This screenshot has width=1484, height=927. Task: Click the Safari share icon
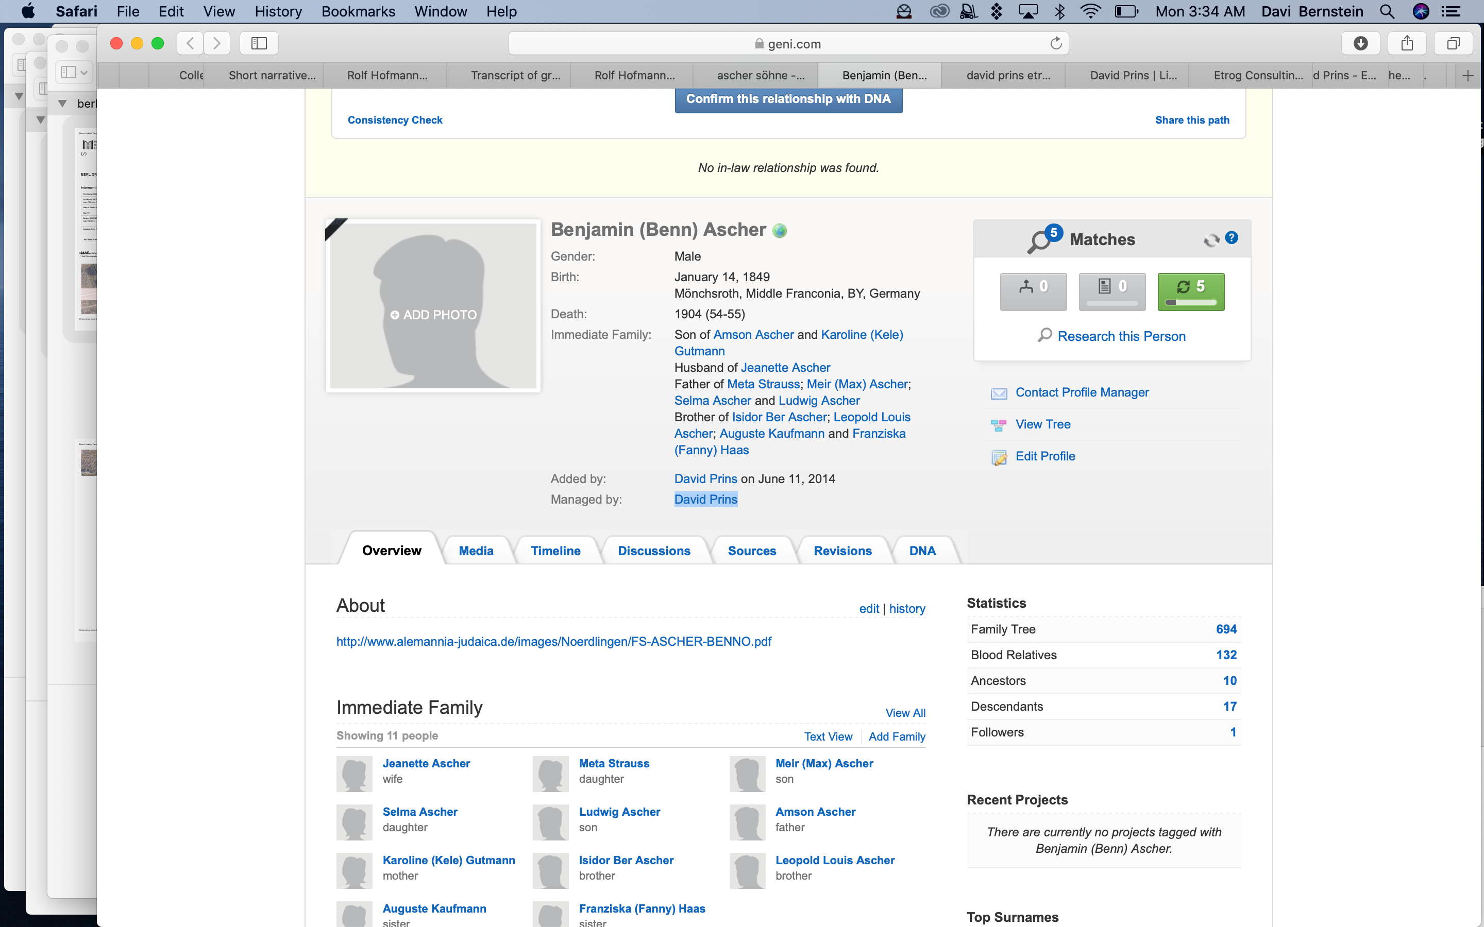click(1407, 44)
